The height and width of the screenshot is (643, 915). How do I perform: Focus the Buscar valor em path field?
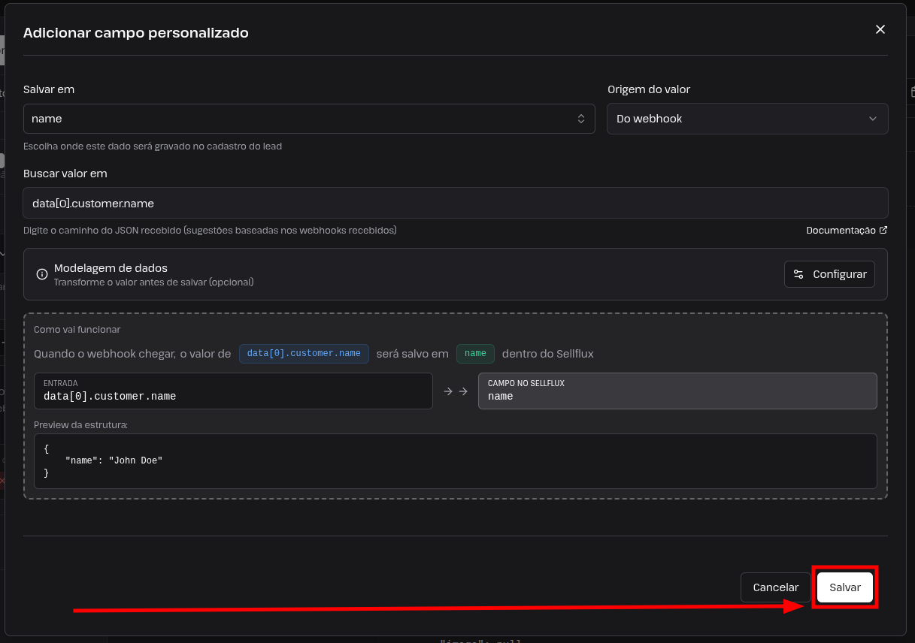456,203
